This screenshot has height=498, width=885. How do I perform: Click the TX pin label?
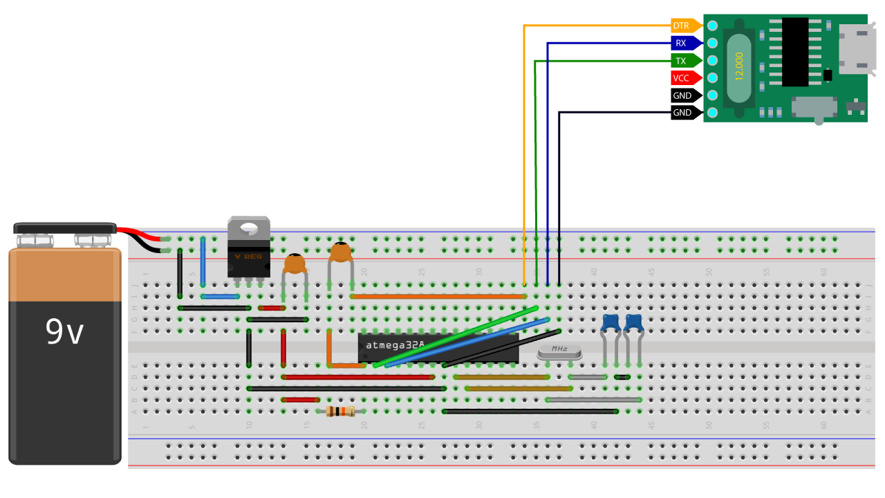tap(686, 61)
